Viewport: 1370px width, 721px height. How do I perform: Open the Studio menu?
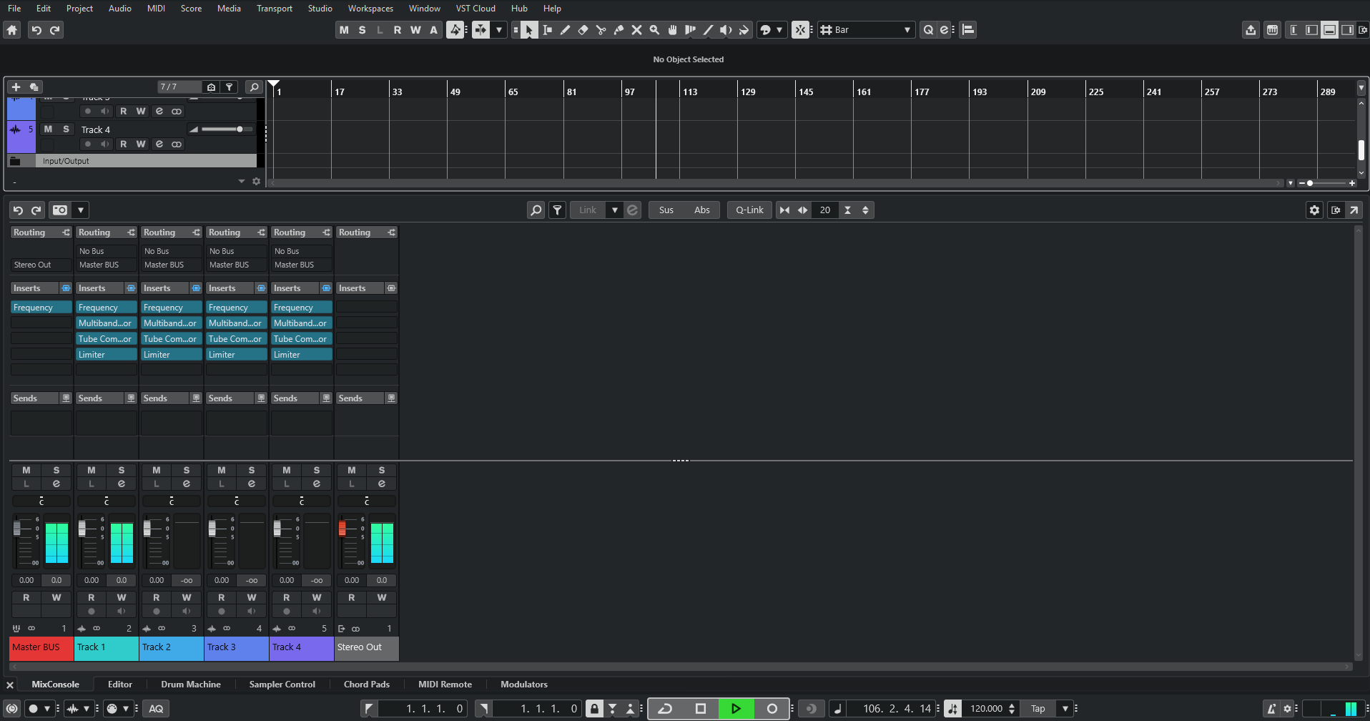[320, 8]
